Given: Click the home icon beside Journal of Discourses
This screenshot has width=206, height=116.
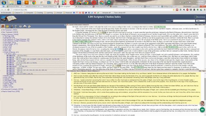Looking at the screenshot, I should [68, 25].
